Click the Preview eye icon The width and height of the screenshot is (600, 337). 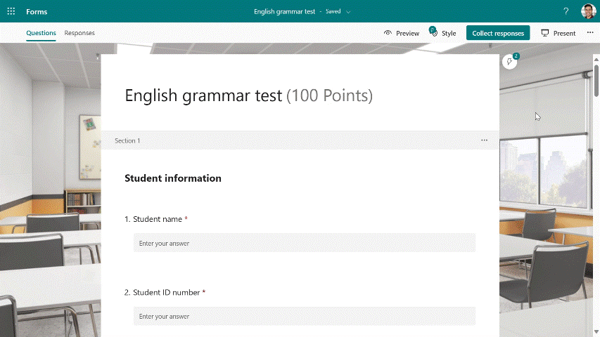click(x=388, y=33)
